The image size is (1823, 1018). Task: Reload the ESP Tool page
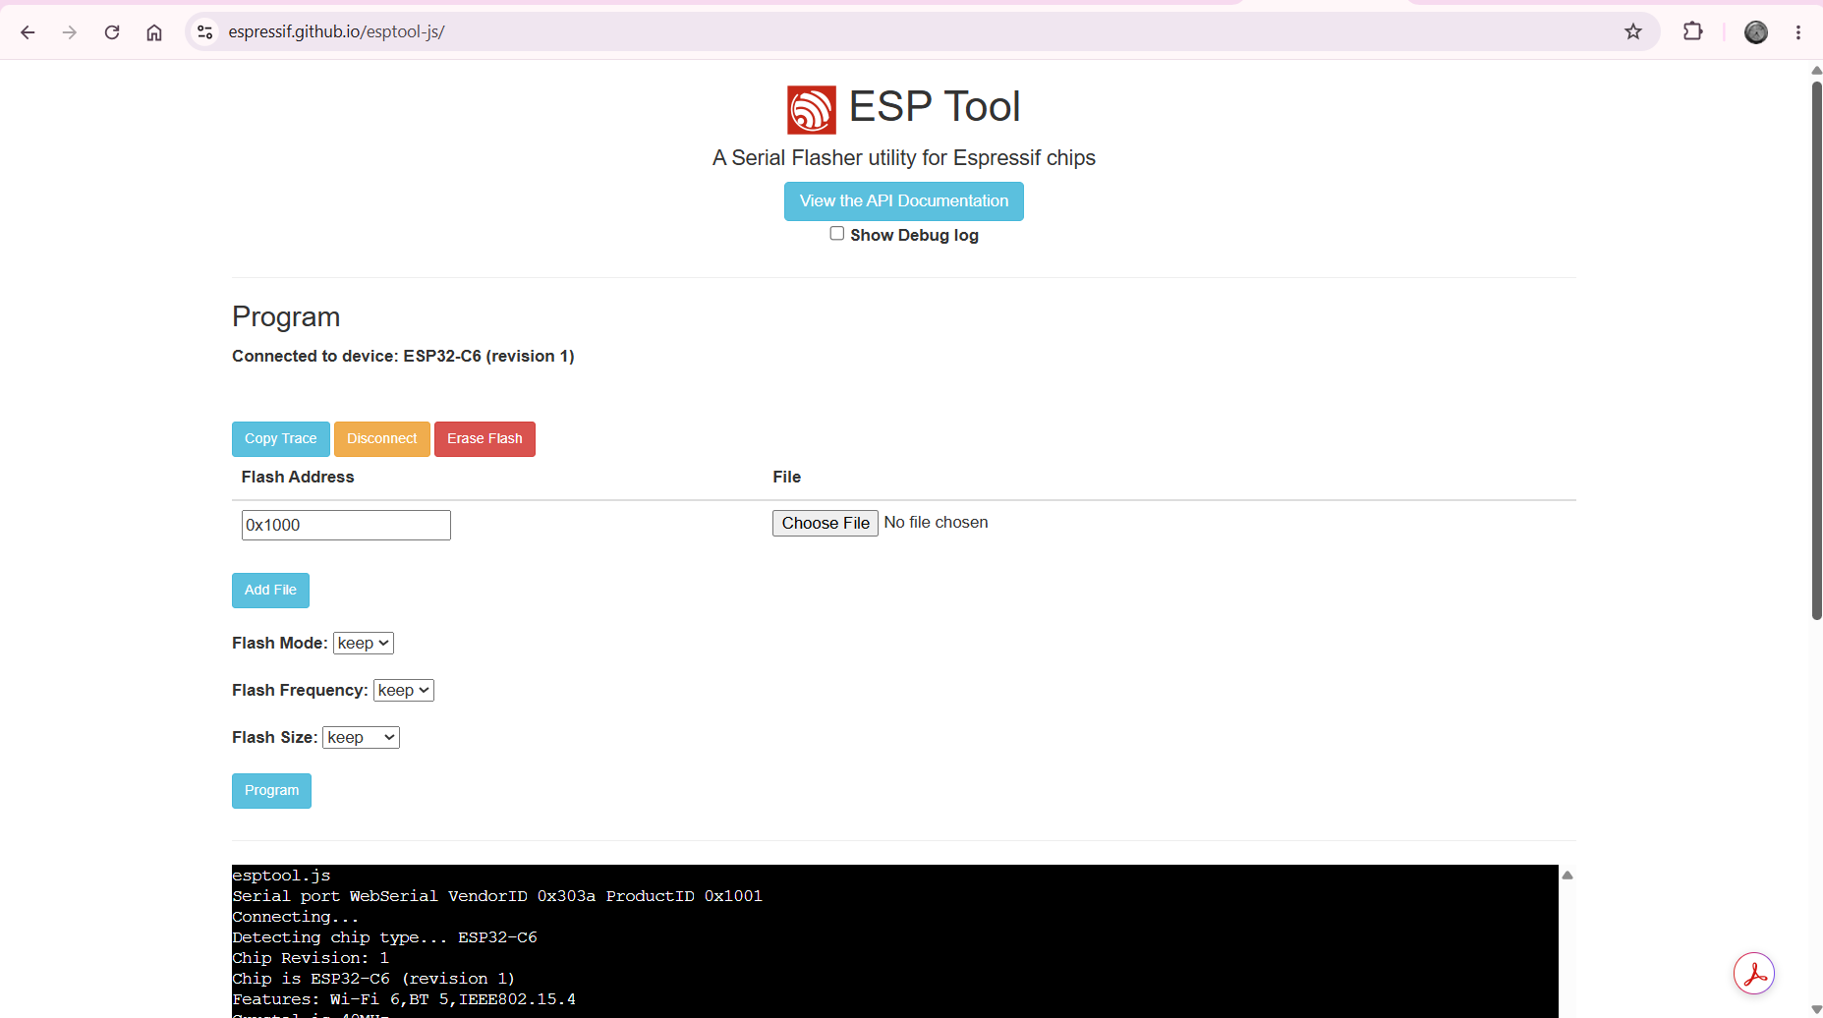(x=112, y=32)
